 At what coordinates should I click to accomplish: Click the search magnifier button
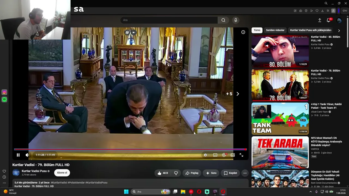pos(223,20)
